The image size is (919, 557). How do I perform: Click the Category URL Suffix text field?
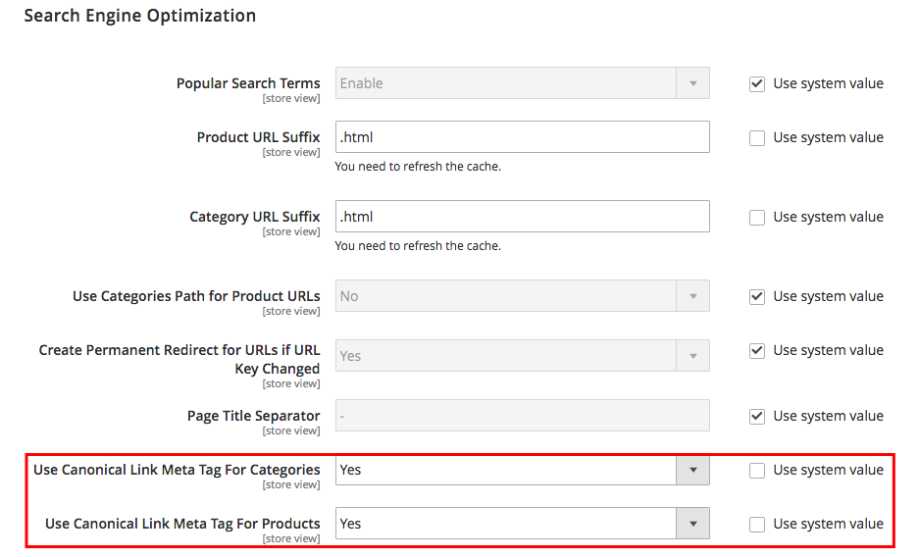(x=522, y=217)
